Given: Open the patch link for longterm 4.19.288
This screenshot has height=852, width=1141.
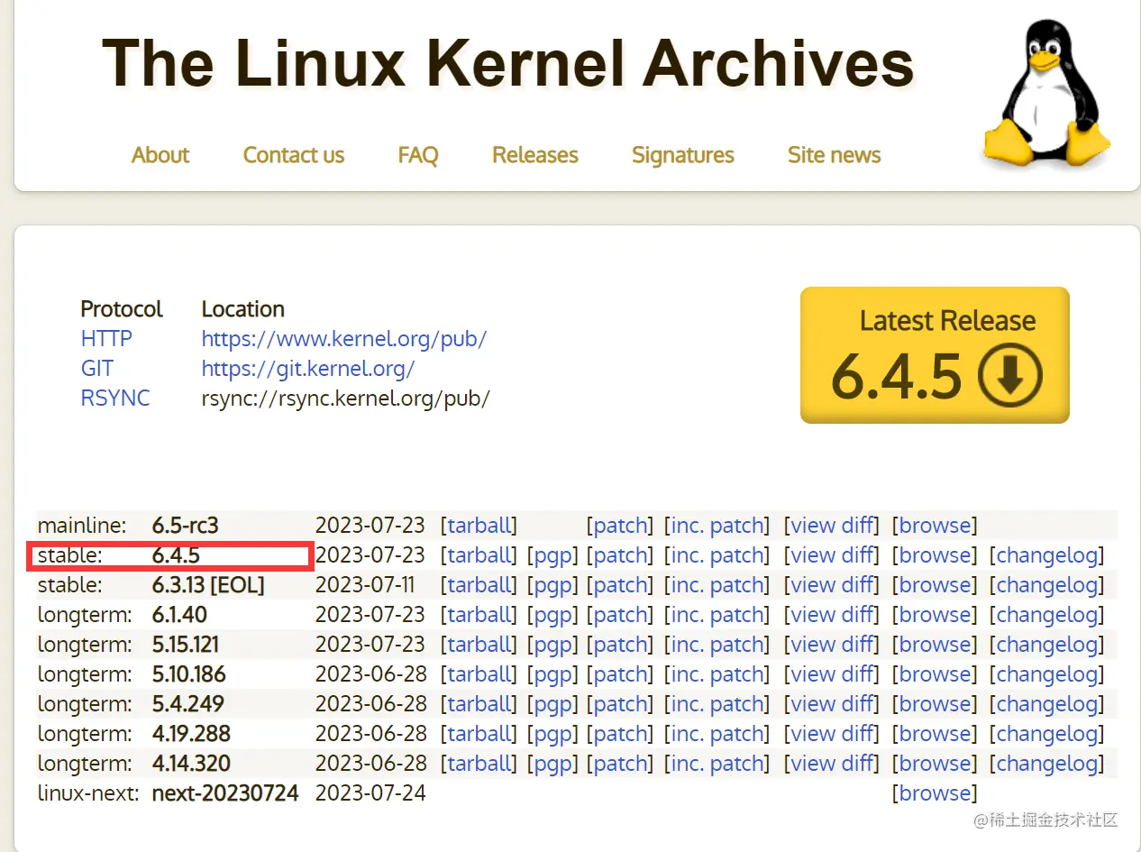Looking at the screenshot, I should 621,734.
